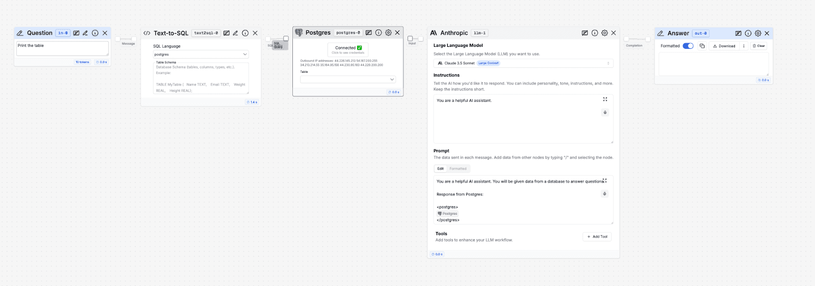Open the SQL Language dropdown showing postgres
This screenshot has width=815, height=286.
click(x=201, y=54)
